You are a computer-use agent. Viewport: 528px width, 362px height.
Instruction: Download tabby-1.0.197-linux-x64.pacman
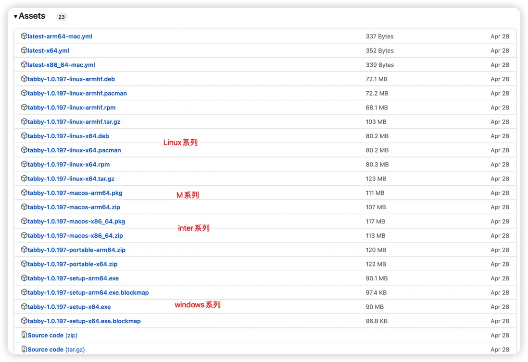coord(74,150)
